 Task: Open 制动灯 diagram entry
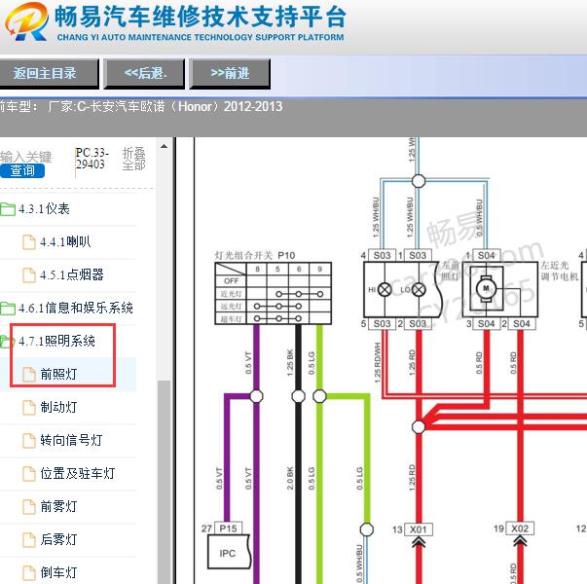[58, 407]
